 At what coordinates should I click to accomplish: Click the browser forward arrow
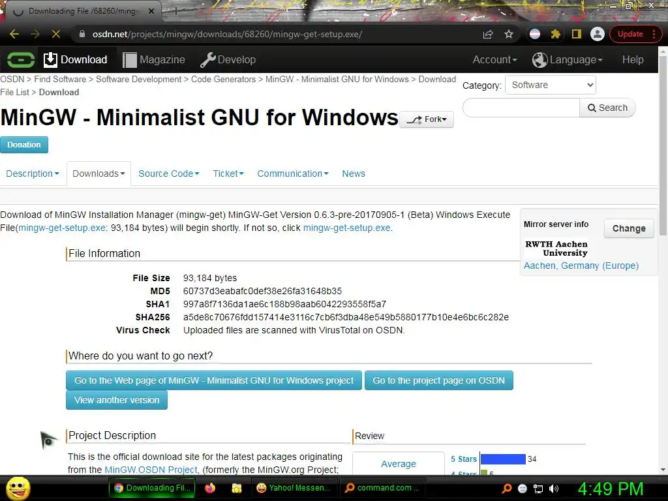(35, 34)
